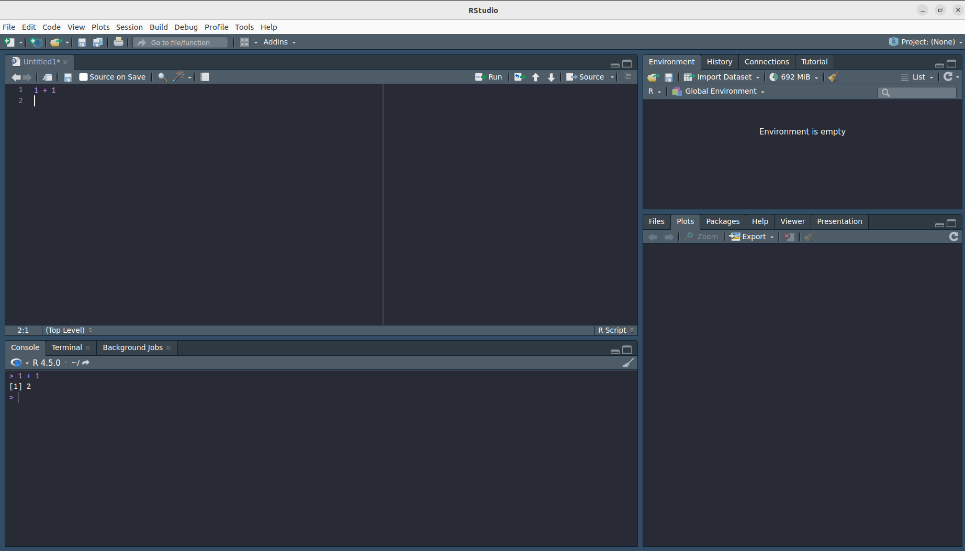Viewport: 965px width, 551px height.
Task: Click the New File icon in main toolbar
Action: point(9,42)
